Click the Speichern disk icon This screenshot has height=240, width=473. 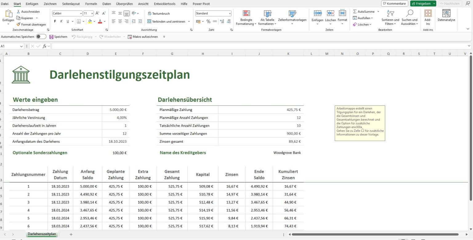(51, 37)
